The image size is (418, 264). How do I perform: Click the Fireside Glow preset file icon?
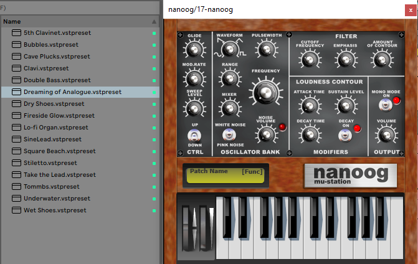[x=16, y=116]
